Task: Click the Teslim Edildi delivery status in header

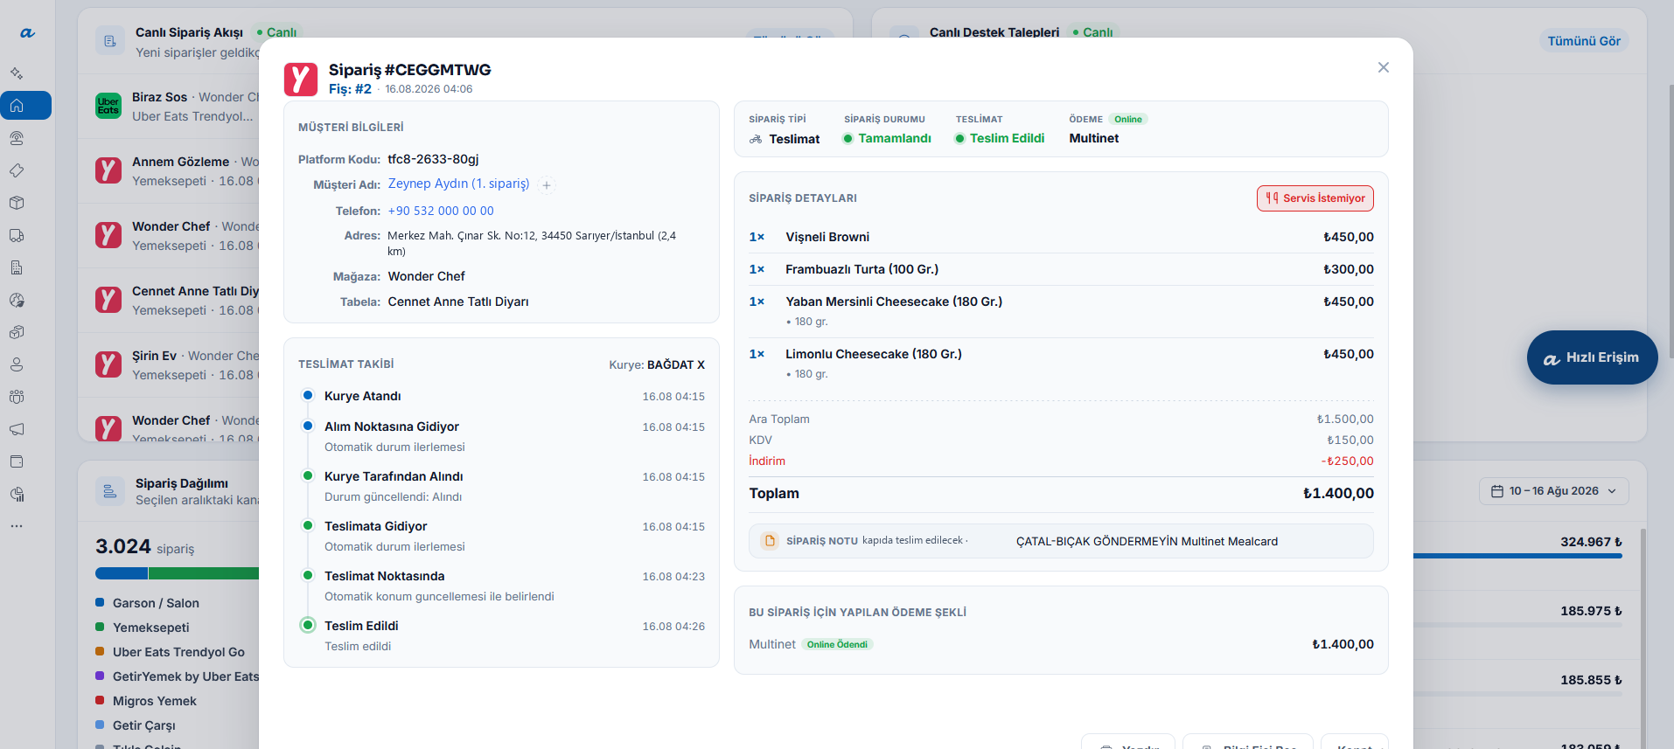Action: [x=999, y=138]
